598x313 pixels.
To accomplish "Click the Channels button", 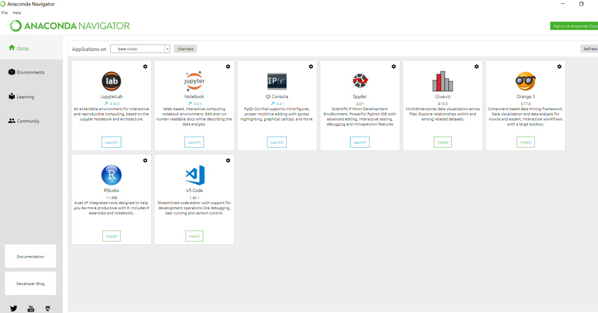I will coord(185,49).
